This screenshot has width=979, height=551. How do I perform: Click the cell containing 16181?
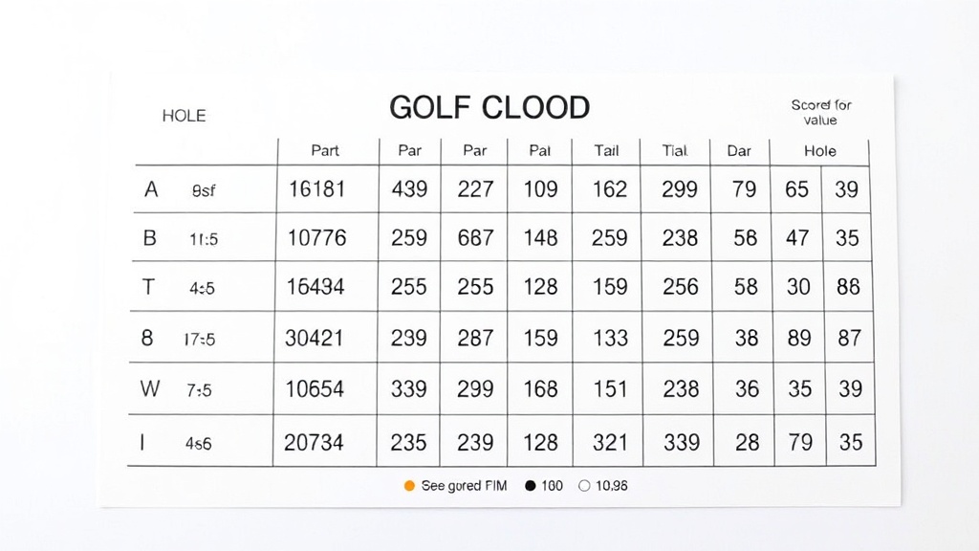pos(316,189)
